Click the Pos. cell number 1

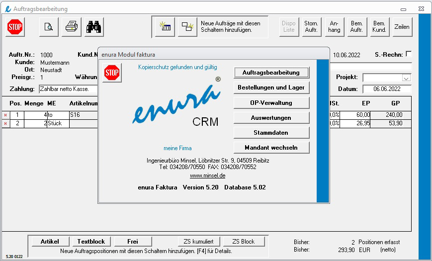(x=17, y=115)
